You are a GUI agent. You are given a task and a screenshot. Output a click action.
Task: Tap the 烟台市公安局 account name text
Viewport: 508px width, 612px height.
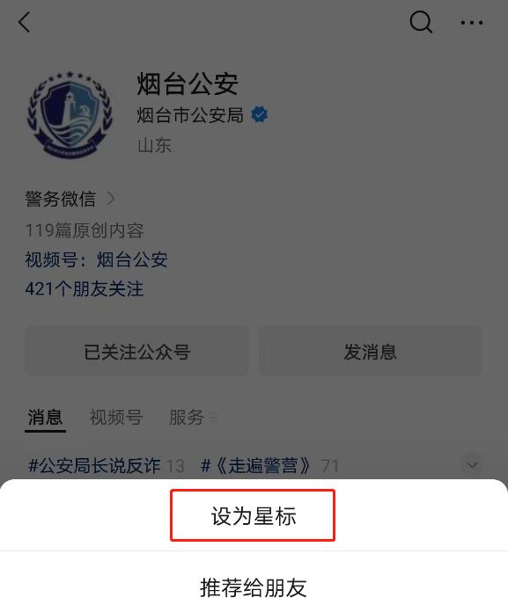pos(190,114)
